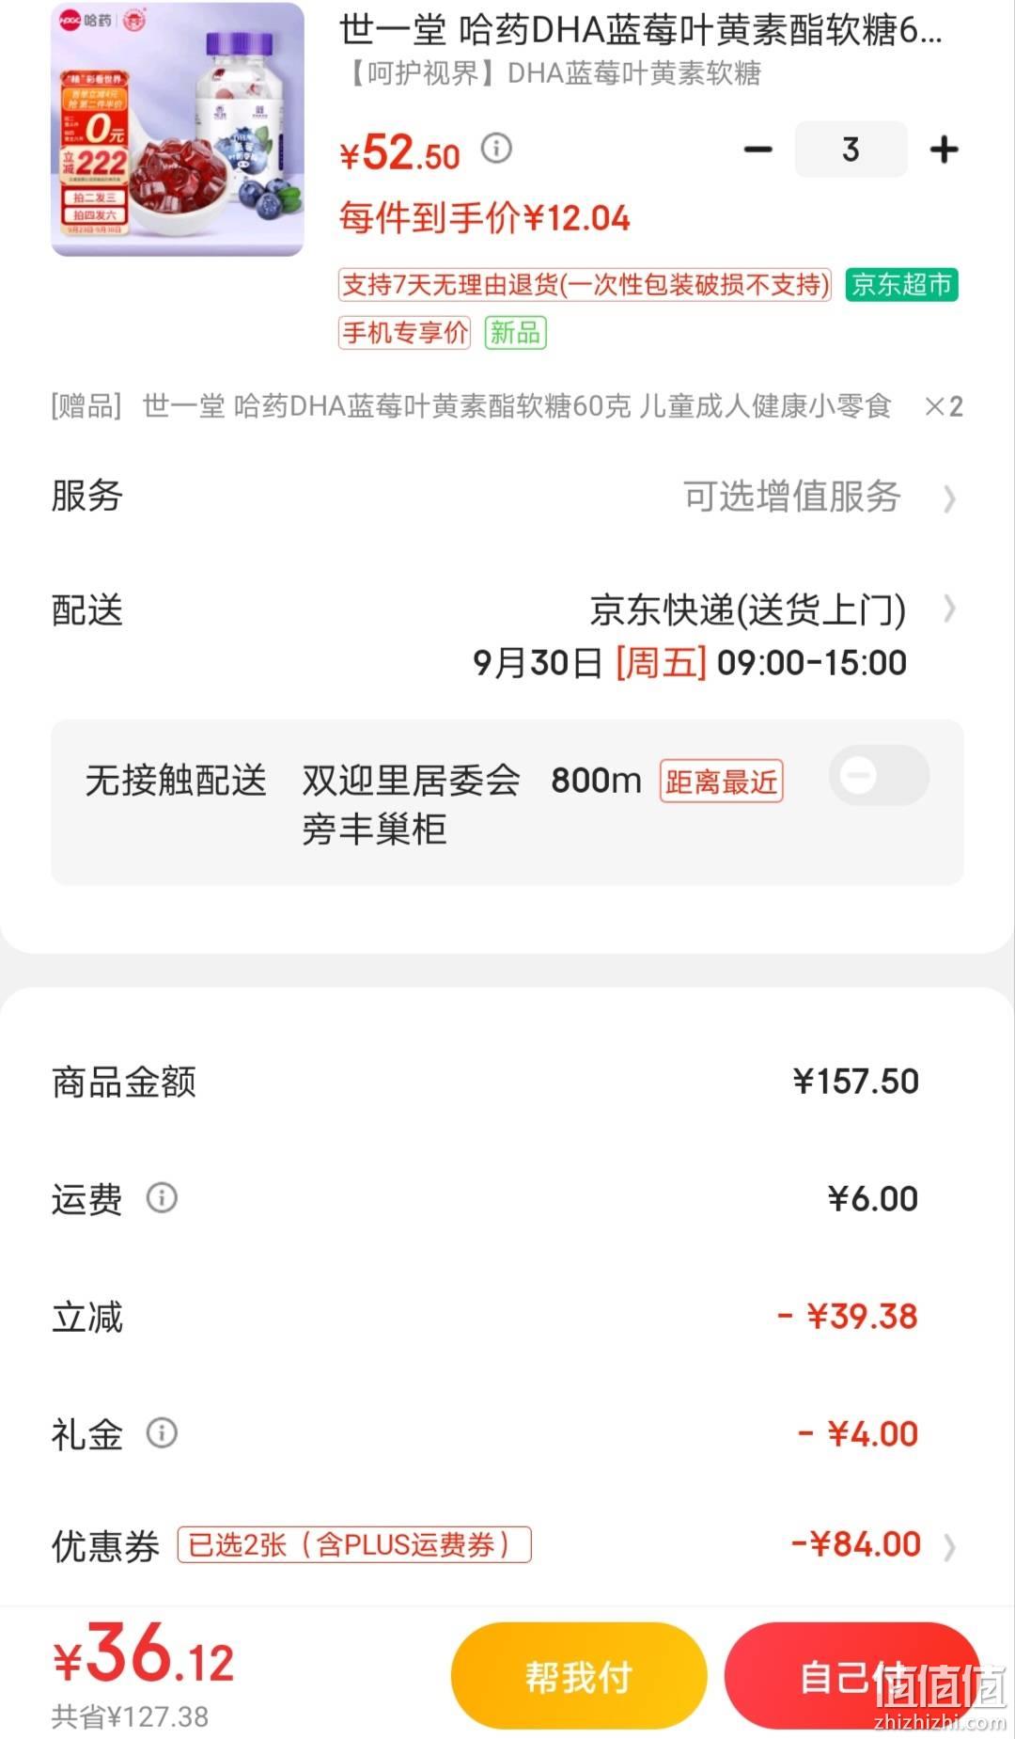1015x1739 pixels.
Task: Click the 新品 badge
Action: 515,332
